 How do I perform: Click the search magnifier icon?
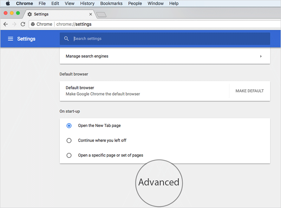[x=66, y=39]
